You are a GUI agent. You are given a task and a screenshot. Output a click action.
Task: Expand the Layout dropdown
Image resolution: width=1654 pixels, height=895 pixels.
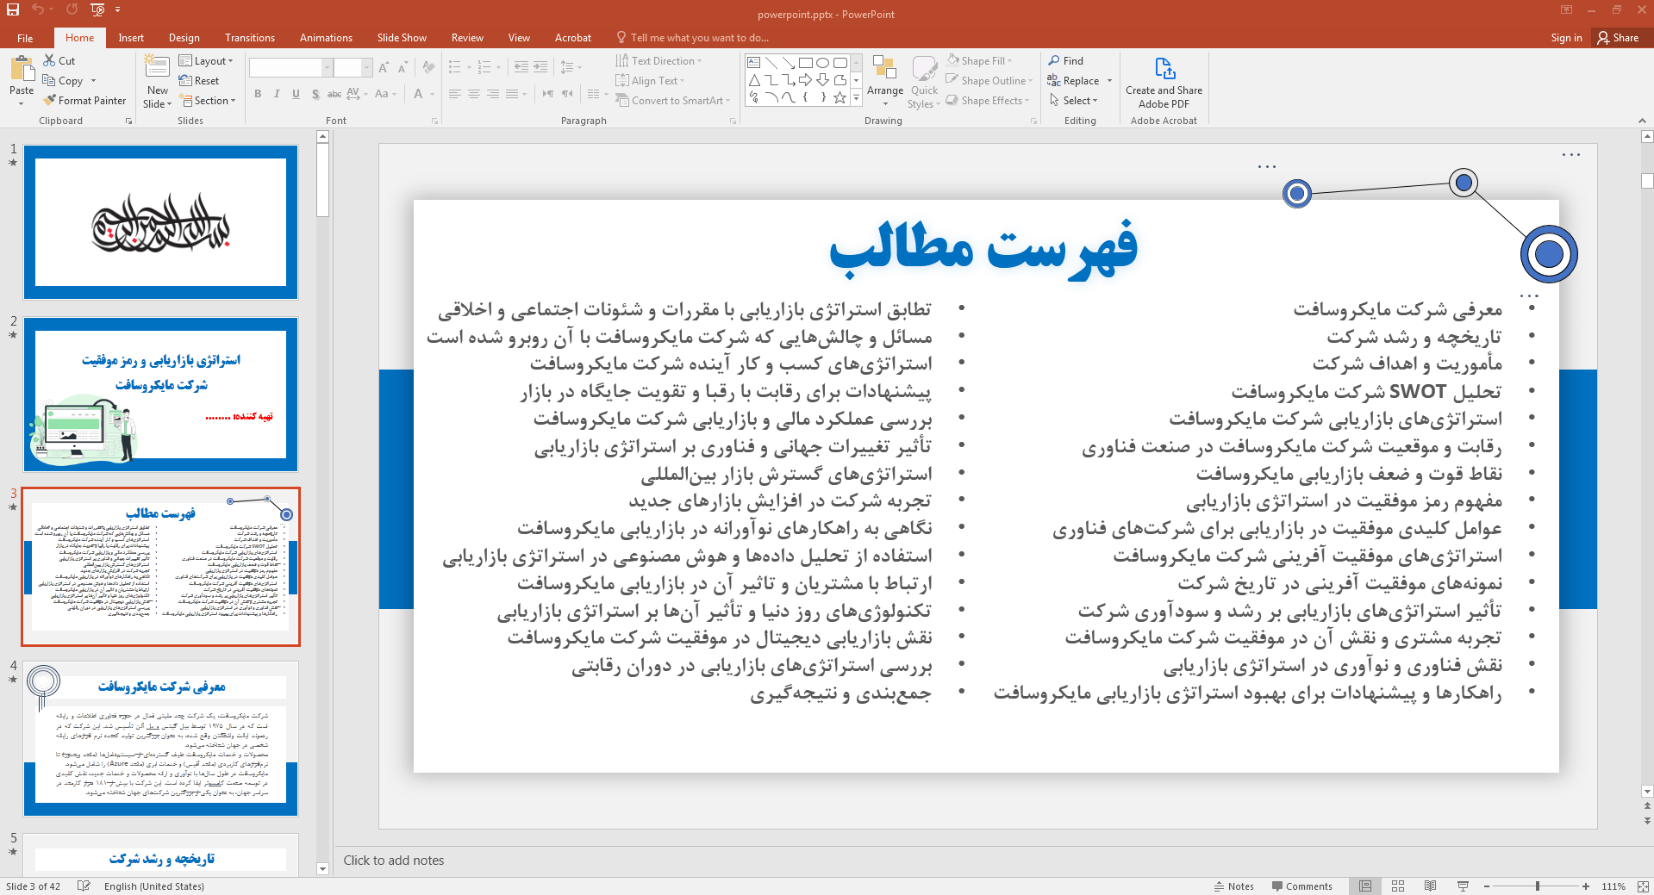tap(207, 61)
